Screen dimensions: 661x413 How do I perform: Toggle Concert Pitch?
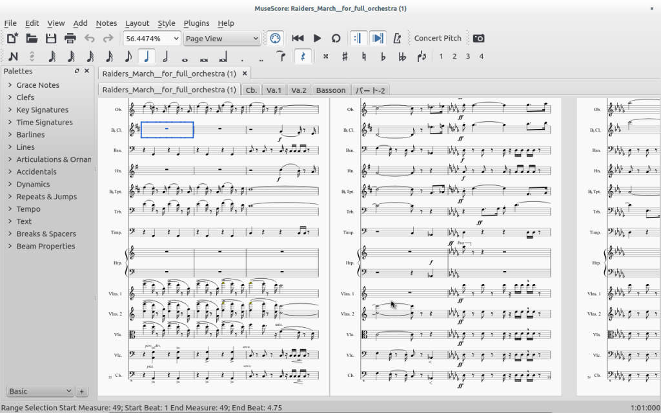(x=438, y=38)
